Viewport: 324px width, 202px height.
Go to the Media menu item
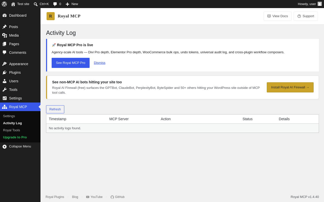20,35
